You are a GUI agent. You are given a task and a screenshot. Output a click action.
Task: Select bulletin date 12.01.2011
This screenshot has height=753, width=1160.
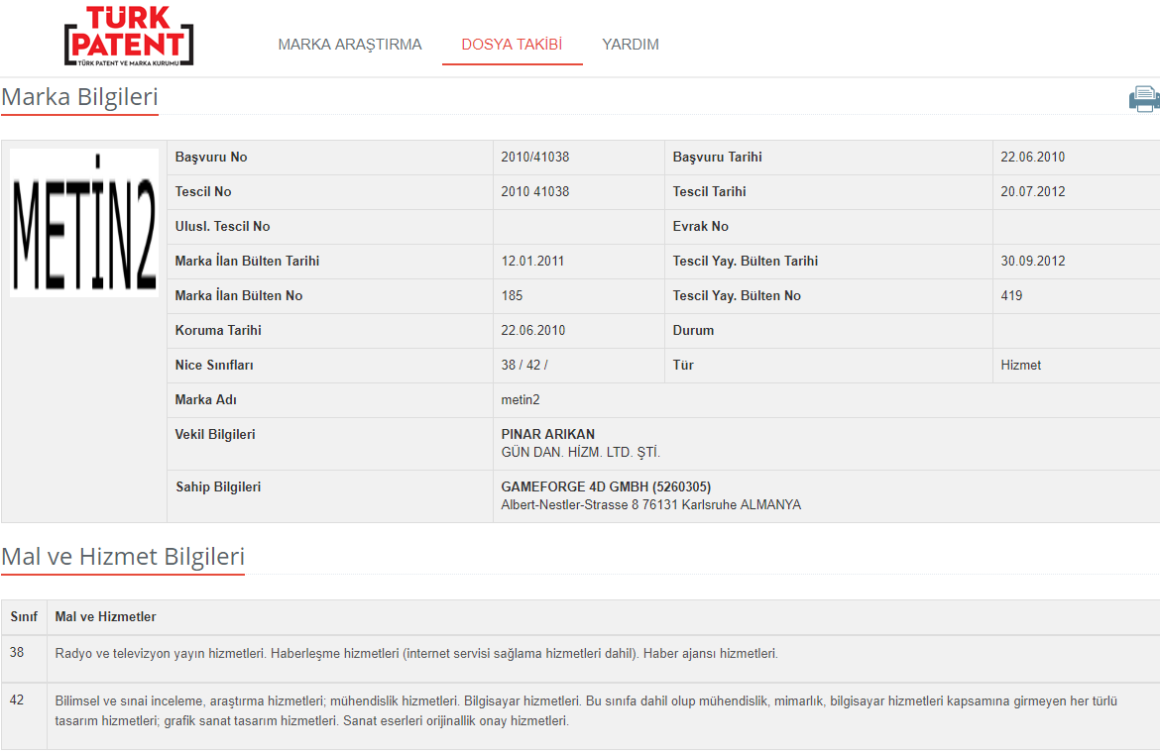tap(532, 261)
